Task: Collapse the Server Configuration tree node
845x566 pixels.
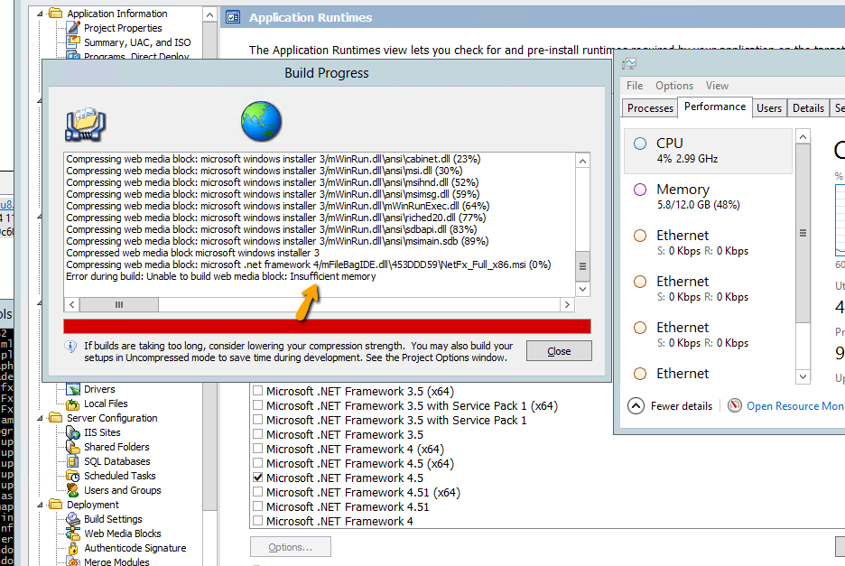Action: pyautogui.click(x=40, y=418)
